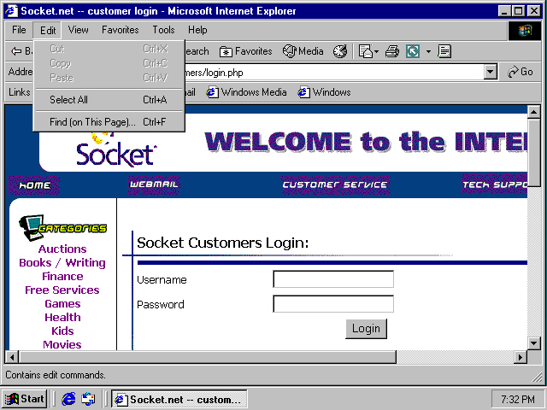Open dropdown arrow beside the teal icon
The height and width of the screenshot is (410, 547).
[x=428, y=51]
